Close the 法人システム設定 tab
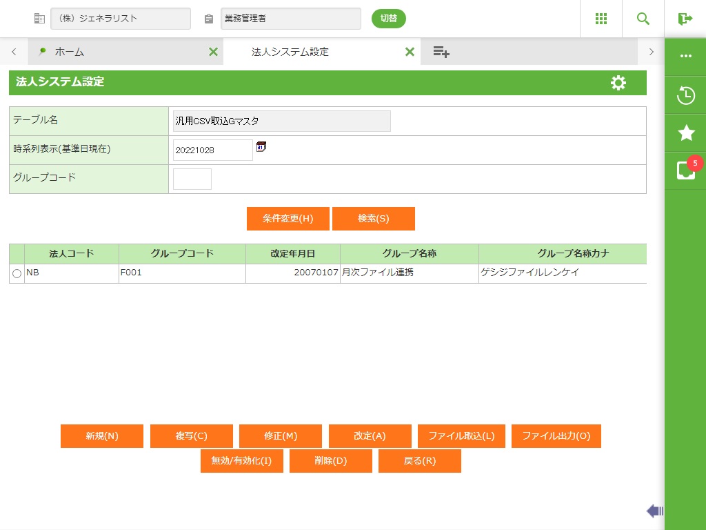 click(x=410, y=52)
